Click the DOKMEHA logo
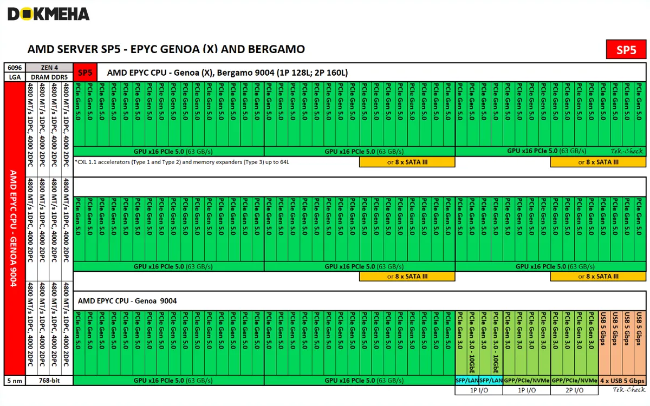This screenshot has width=650, height=406. [48, 14]
